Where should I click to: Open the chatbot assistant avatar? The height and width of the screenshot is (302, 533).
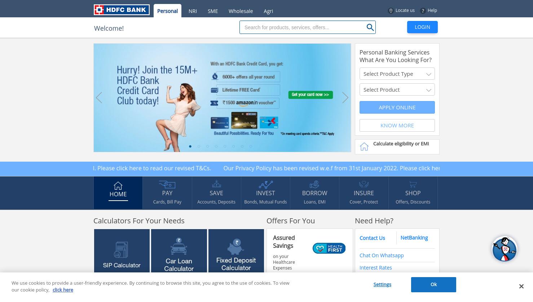click(505, 249)
